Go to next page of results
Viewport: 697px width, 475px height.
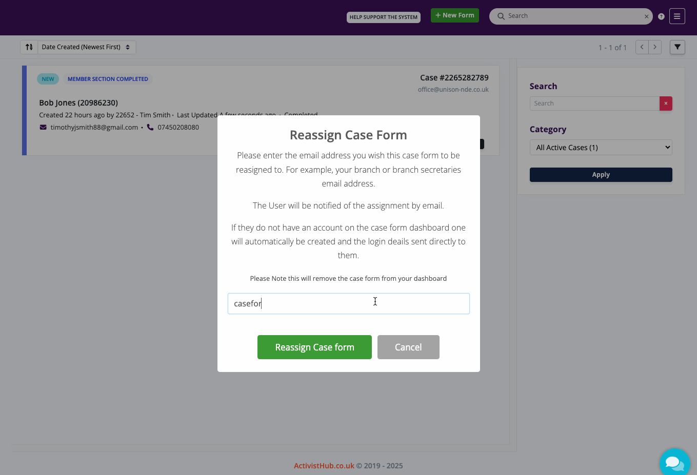pos(655,47)
